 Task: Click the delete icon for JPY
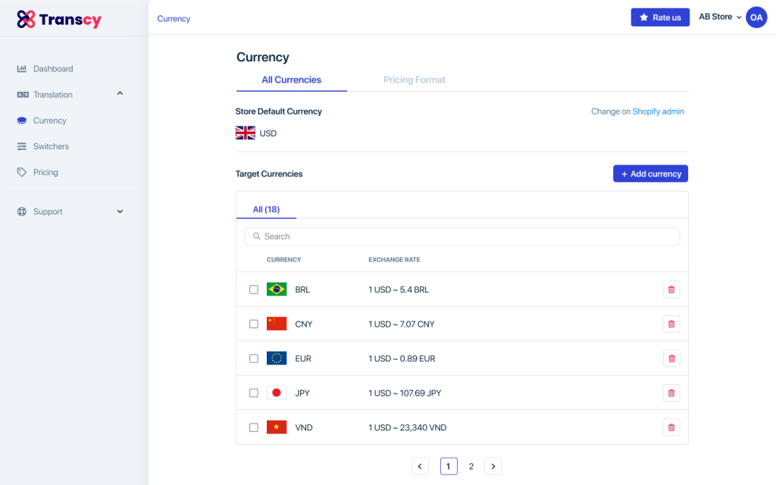pyautogui.click(x=671, y=393)
